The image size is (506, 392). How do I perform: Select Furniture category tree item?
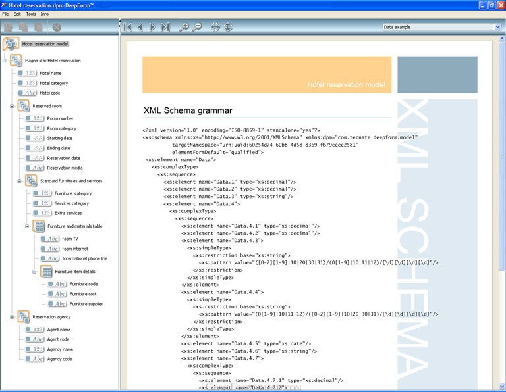click(x=73, y=193)
